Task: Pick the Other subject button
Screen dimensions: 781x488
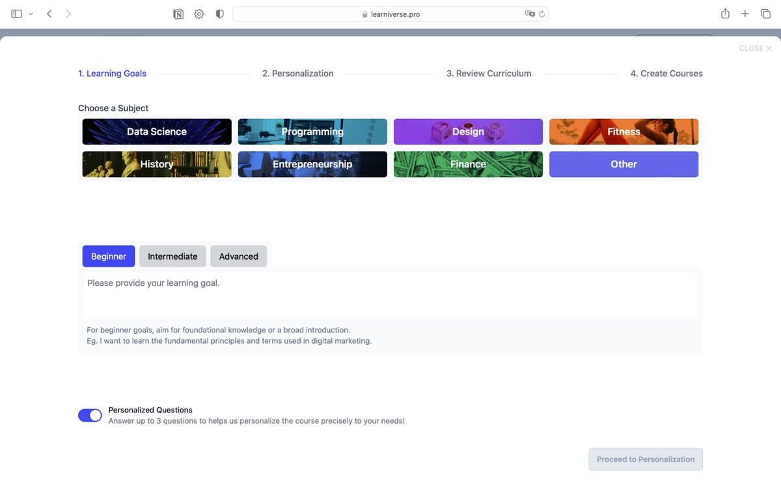Action: point(623,164)
